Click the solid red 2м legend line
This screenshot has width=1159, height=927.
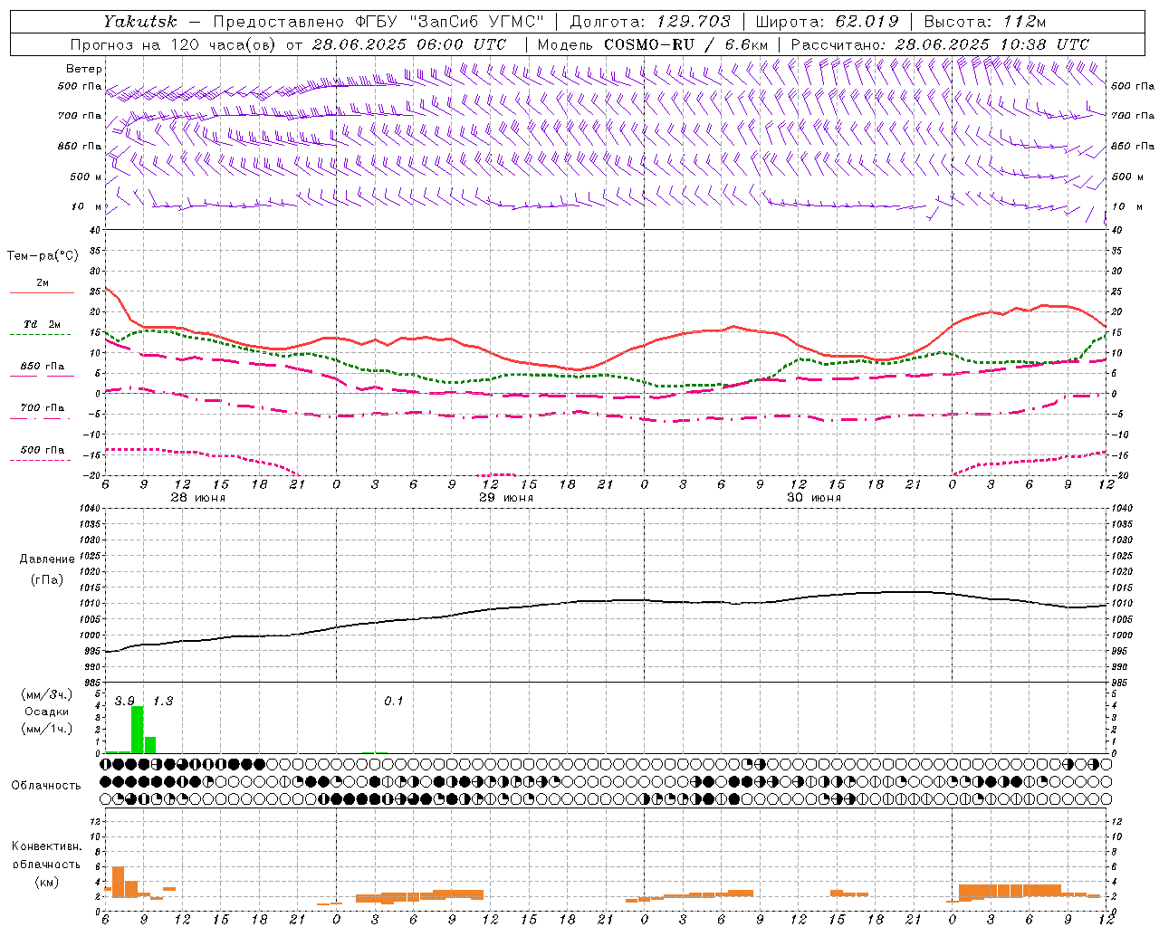click(x=42, y=292)
